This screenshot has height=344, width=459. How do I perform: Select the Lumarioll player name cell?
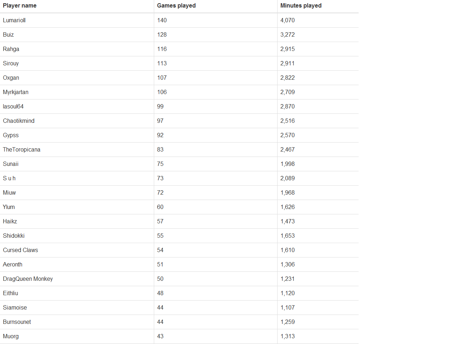(14, 20)
